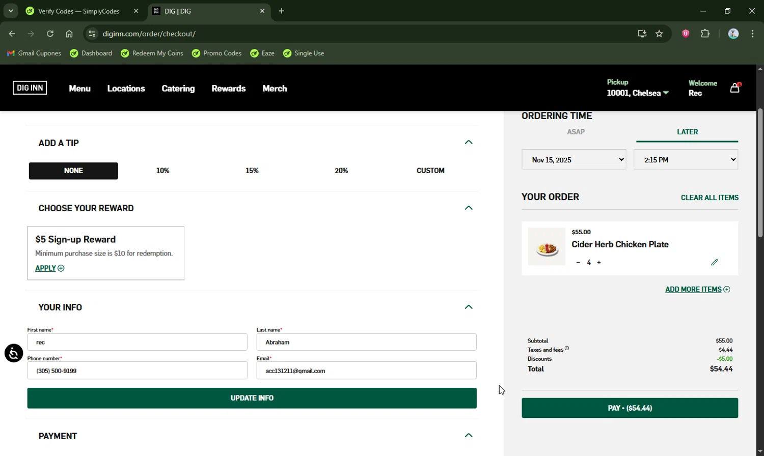The image size is (764, 456).
Task: Open the Single Use bookmark
Action: [x=304, y=53]
